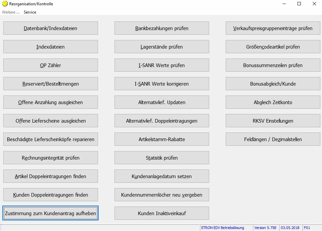Click Artikel Doppeleintragungen finden
This screenshot has height=231, width=322.
pyautogui.click(x=51, y=176)
